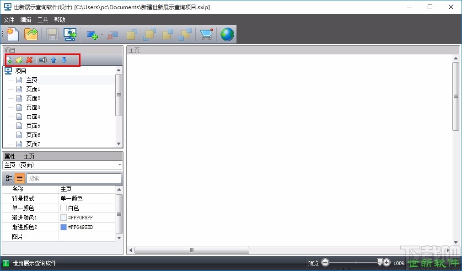The height and width of the screenshot is (271, 462).
Task: Click the 世新展示查询软件 status bar text
Action: point(34,263)
